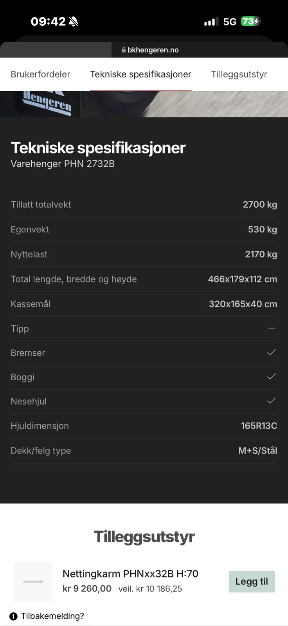Image resolution: width=288 pixels, height=626 pixels.
Task: Click the Tilbakemelding? feedback link
Action: click(x=52, y=616)
